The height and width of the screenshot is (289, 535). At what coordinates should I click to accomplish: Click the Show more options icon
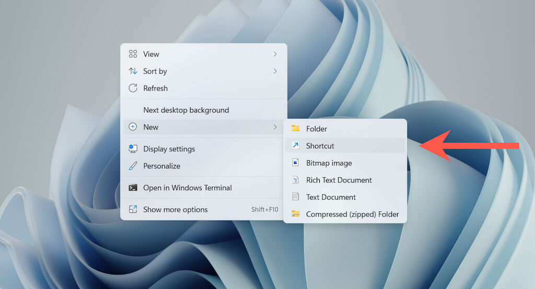[133, 209]
